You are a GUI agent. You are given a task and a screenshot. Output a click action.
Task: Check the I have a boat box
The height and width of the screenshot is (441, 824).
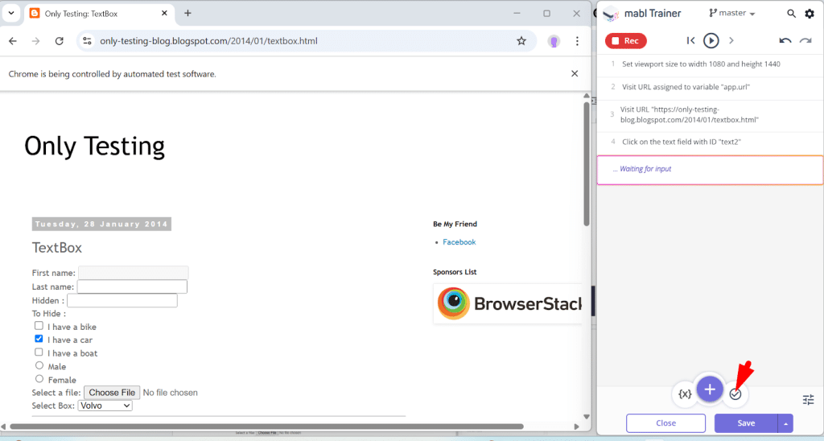(39, 352)
